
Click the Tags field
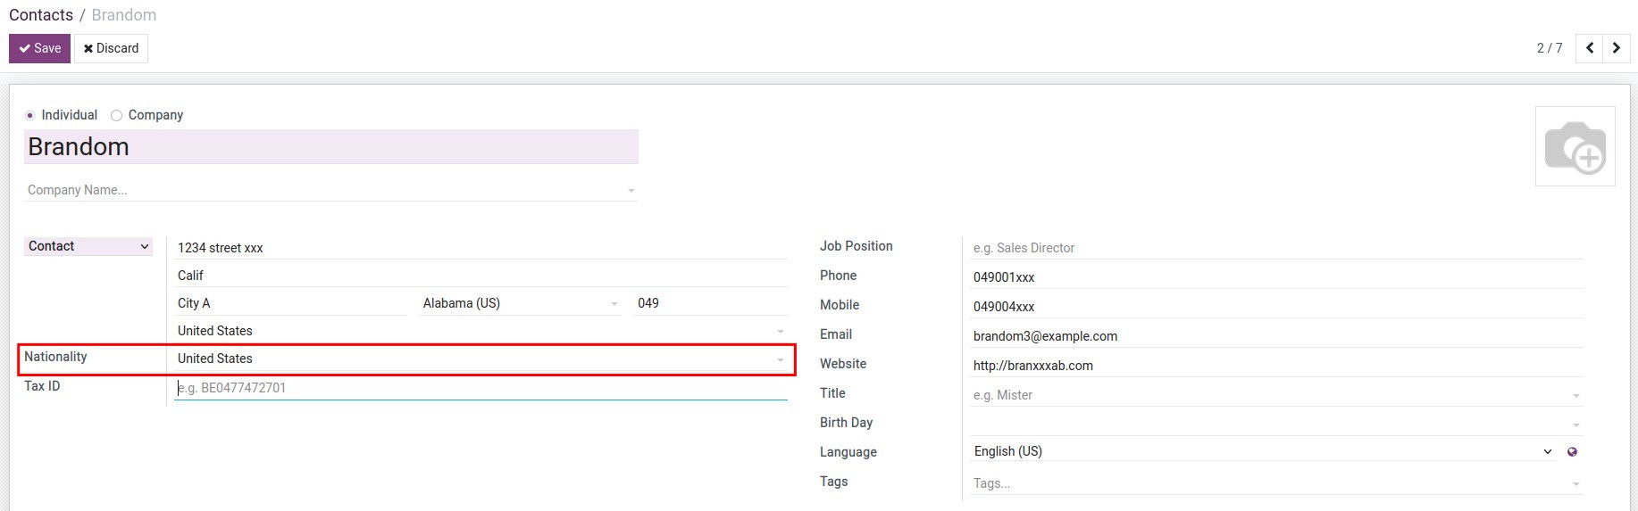coord(1268,483)
